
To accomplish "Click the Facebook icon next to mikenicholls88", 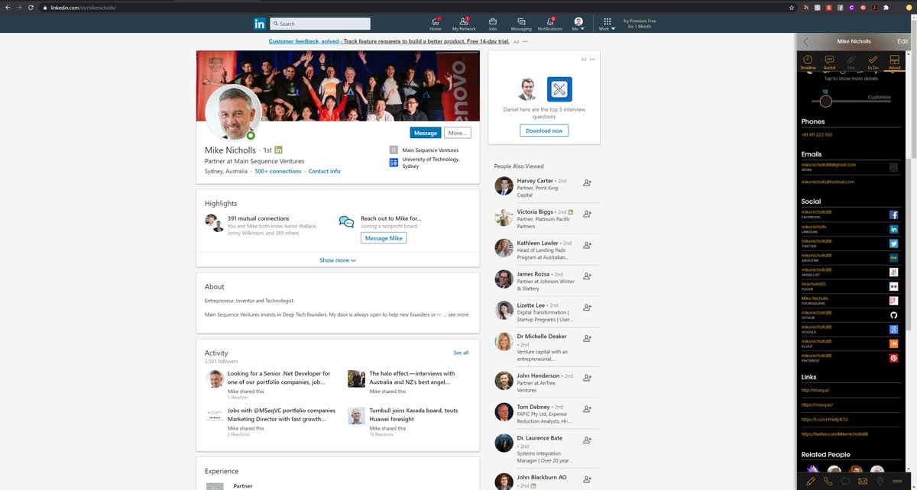I will point(894,214).
